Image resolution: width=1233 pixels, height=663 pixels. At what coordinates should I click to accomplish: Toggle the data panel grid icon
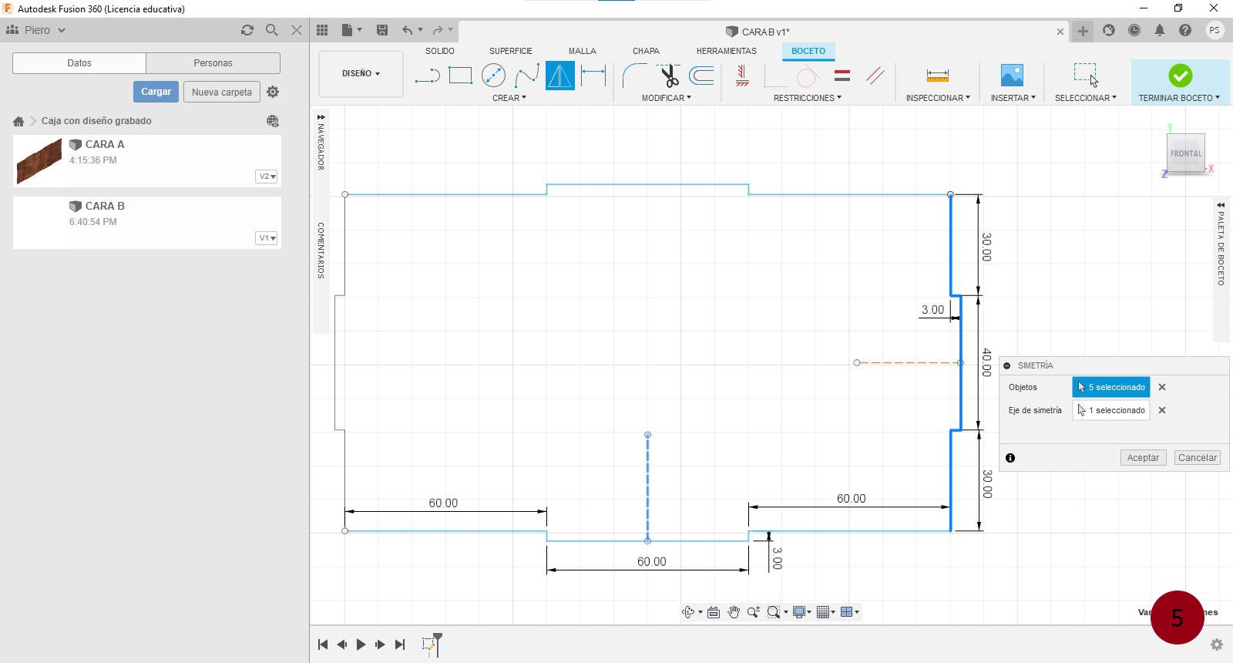[x=322, y=30]
